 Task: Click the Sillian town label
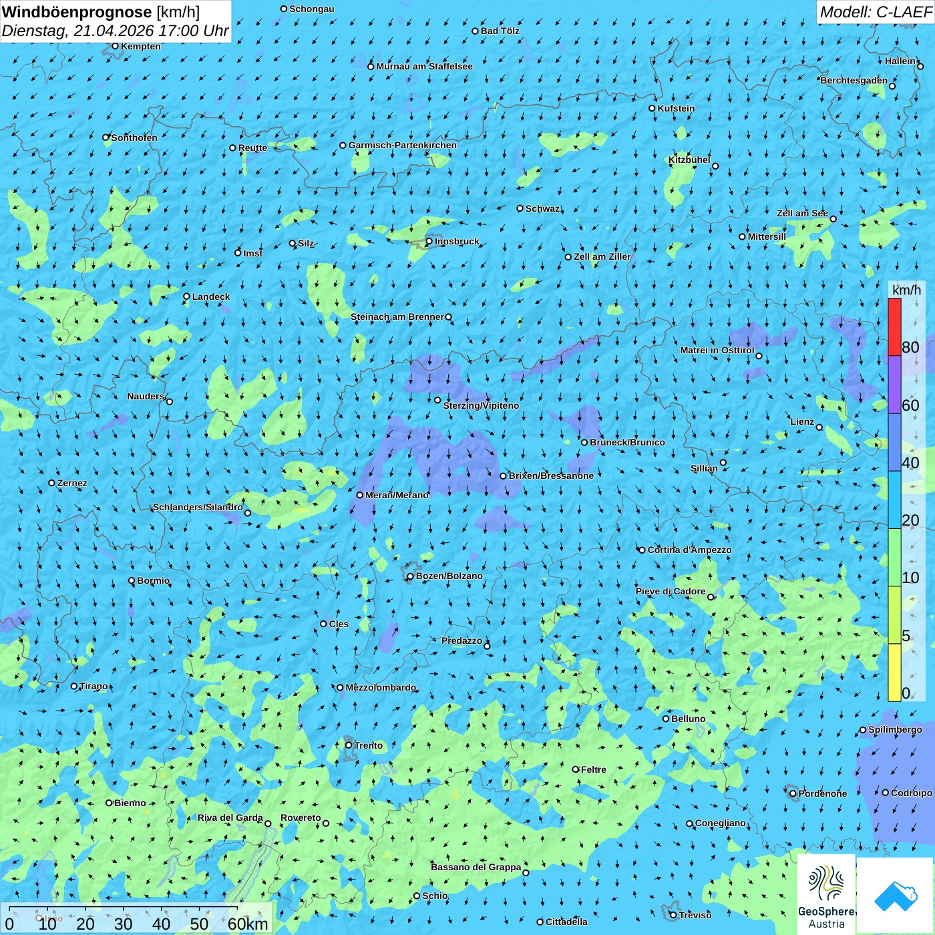[704, 468]
